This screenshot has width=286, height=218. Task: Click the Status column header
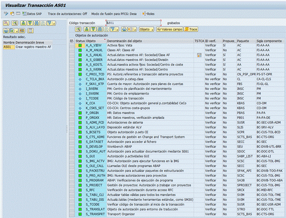tap(80, 41)
